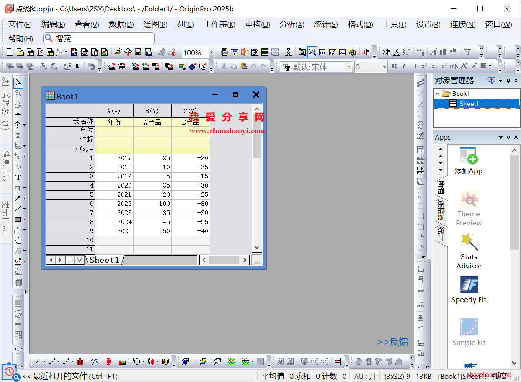The image size is (521, 382).
Task: Open the font name dropdown
Action: (349, 67)
